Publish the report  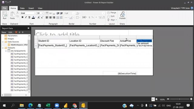[122, 15]
